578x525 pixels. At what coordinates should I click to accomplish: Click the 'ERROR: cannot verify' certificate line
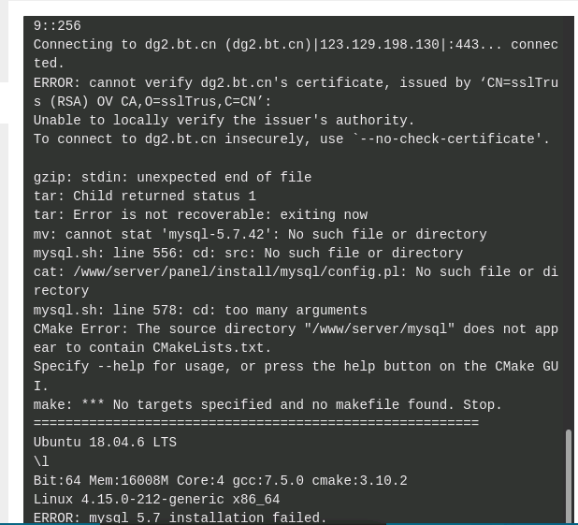tap(296, 92)
